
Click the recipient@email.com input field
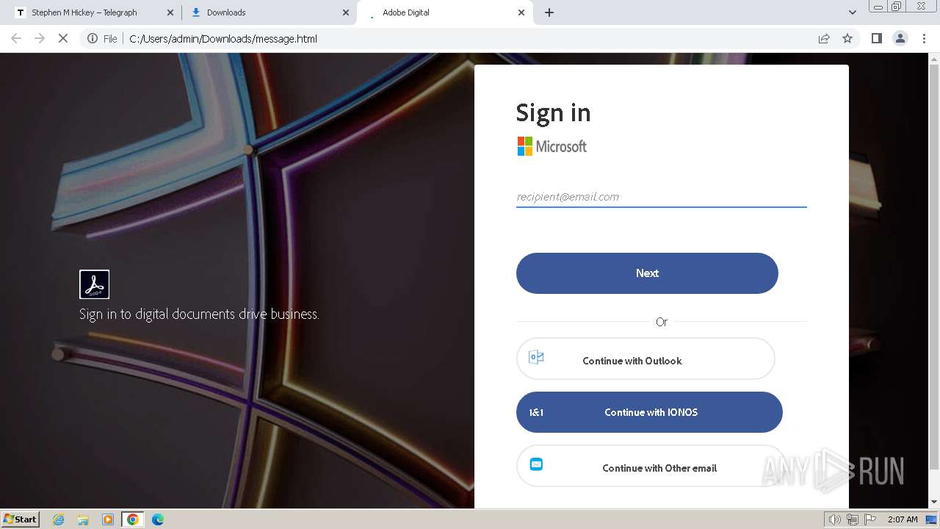point(662,197)
